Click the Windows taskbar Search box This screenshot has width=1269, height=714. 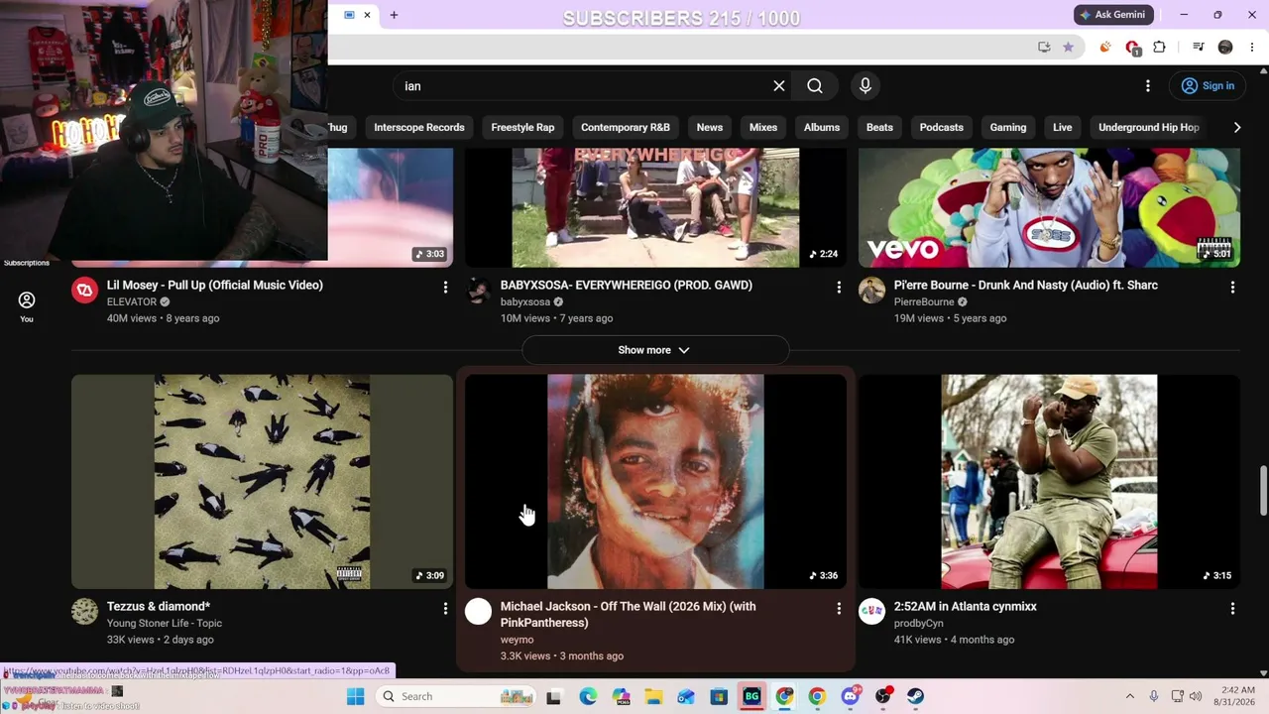456,696
